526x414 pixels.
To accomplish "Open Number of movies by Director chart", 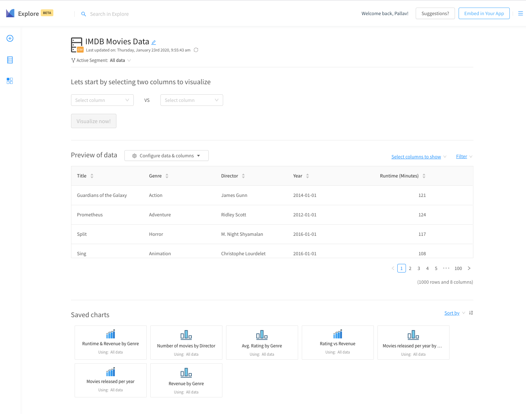I will pos(186,342).
